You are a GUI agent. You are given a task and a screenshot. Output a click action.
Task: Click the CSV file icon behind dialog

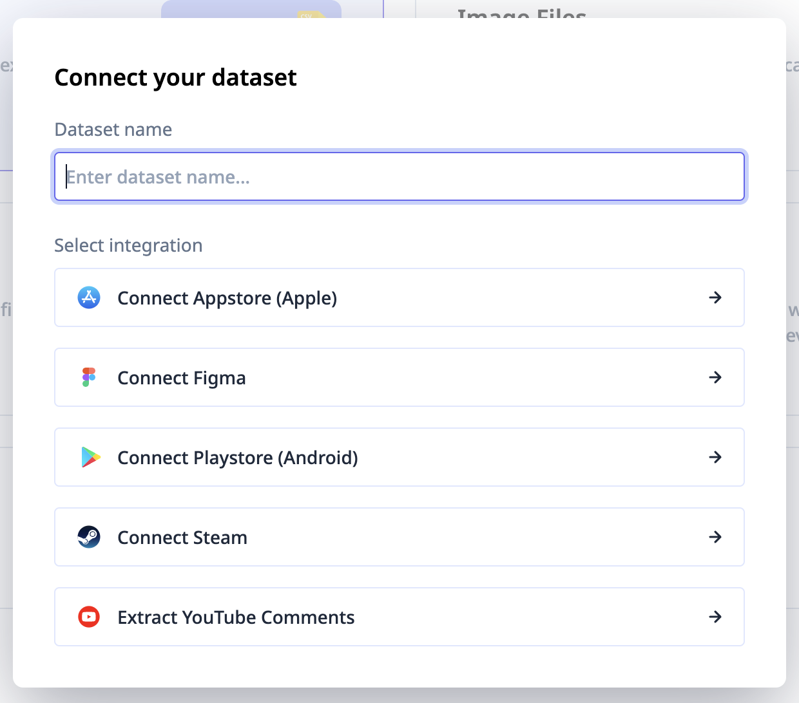(308, 14)
